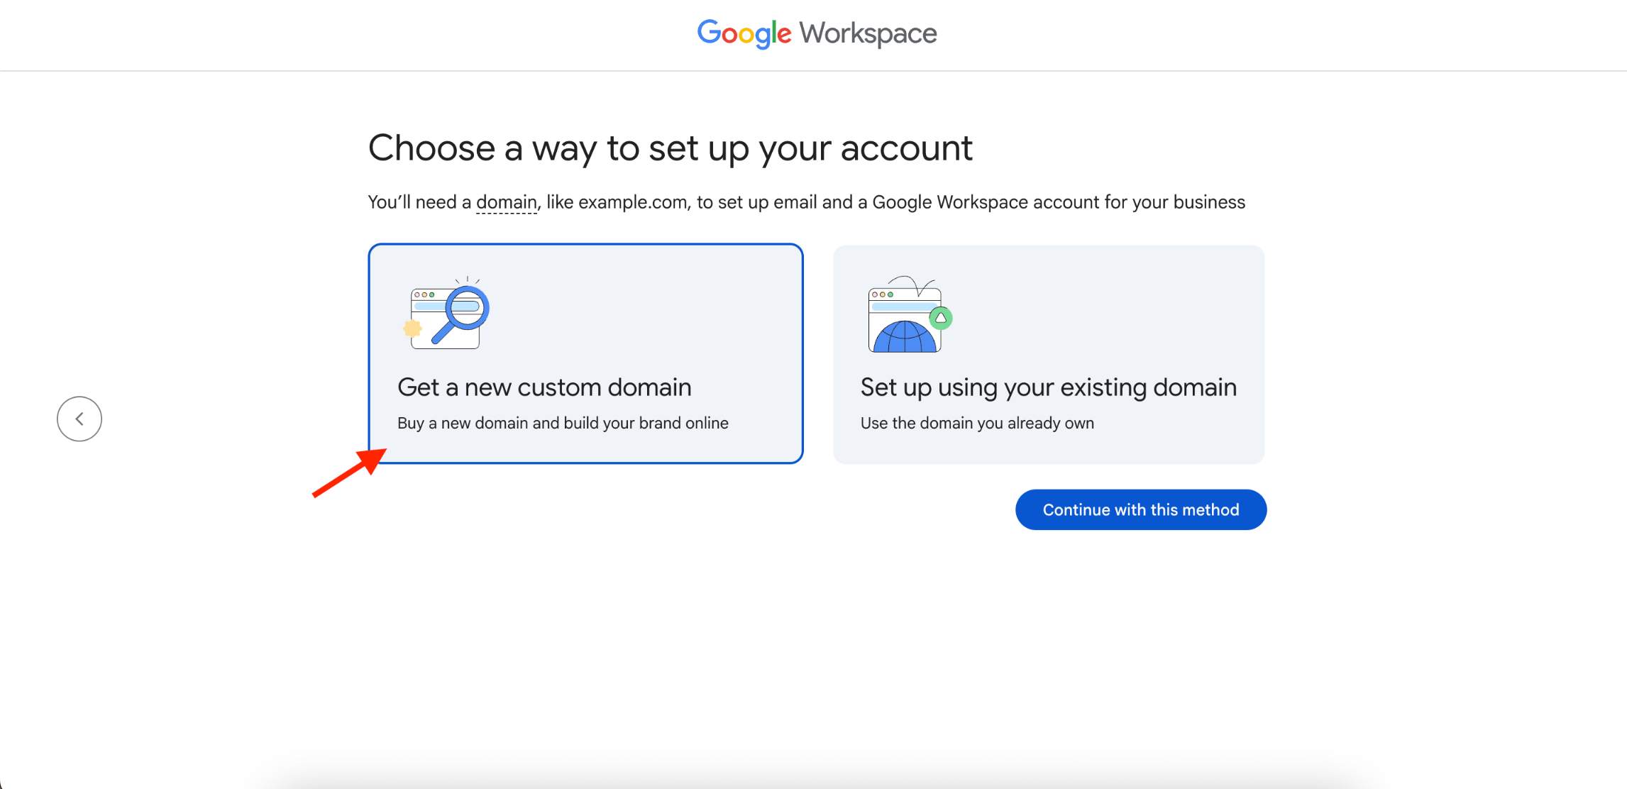Open the domain term explanation in the subtitle
1627x789 pixels.
click(x=506, y=202)
